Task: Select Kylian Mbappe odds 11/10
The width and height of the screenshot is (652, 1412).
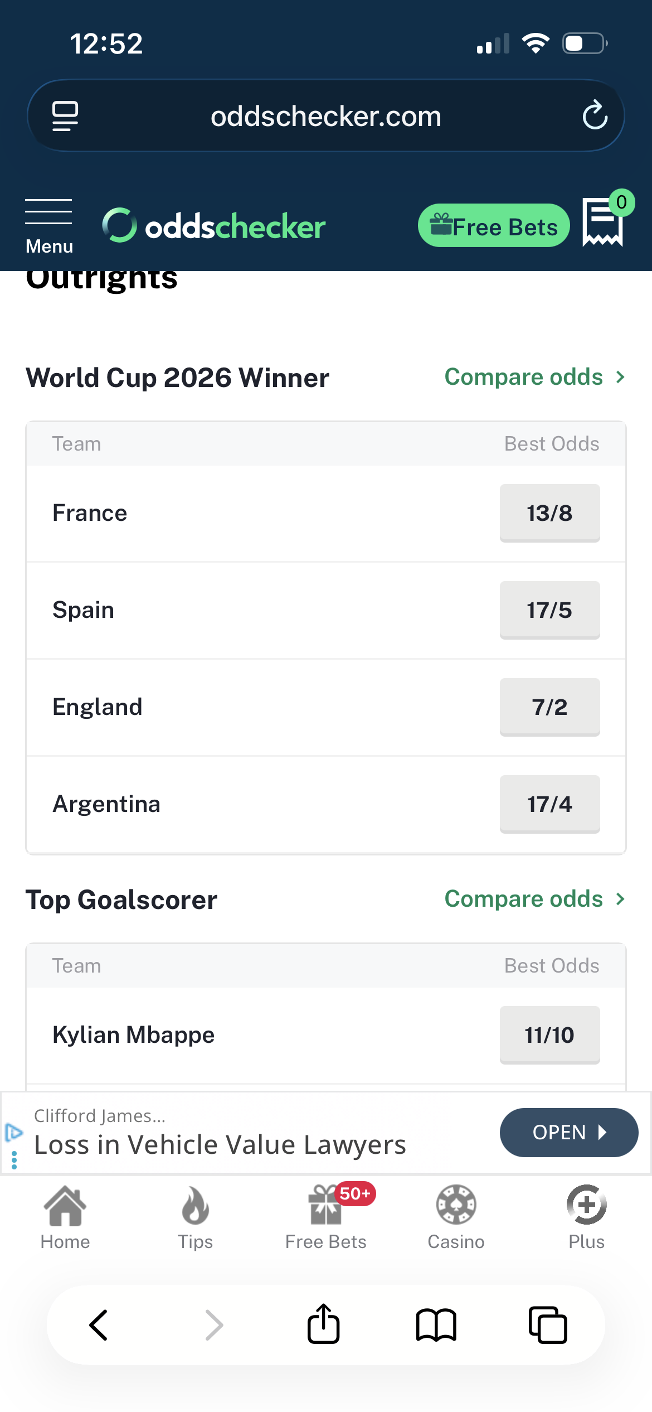Action: tap(549, 1035)
